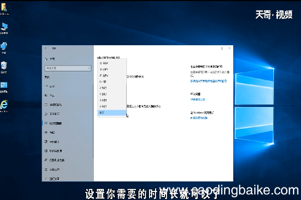Choose 30 分钟 in the time dropdown list

[x=112, y=69]
